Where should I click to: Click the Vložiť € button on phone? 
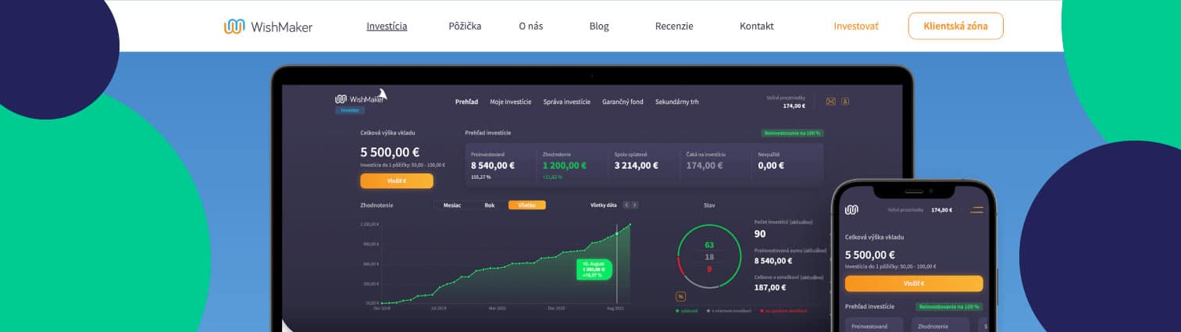pos(914,283)
